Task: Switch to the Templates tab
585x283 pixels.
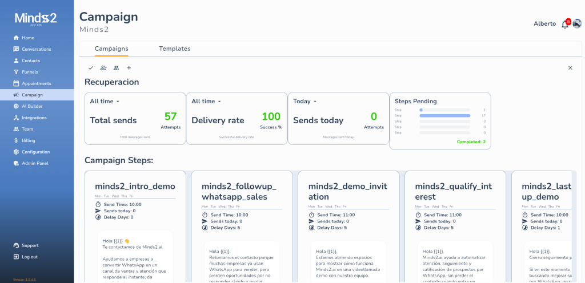Action: coord(174,48)
